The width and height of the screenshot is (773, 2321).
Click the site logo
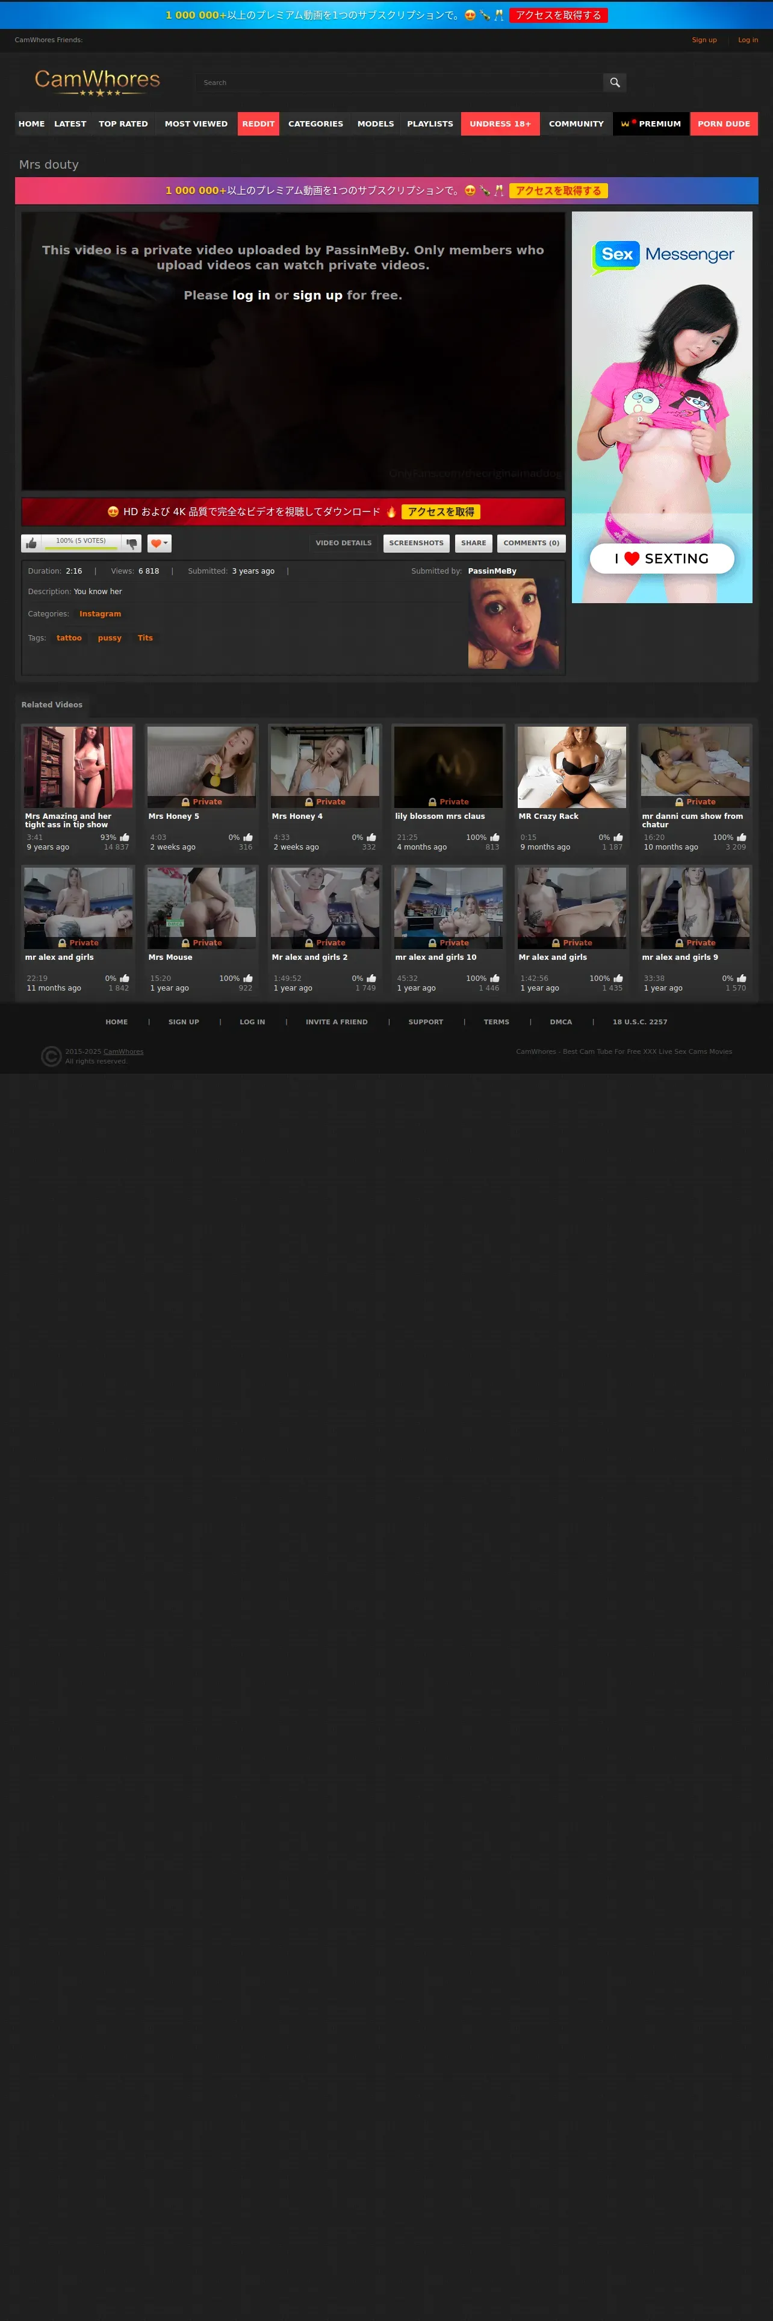[x=97, y=82]
